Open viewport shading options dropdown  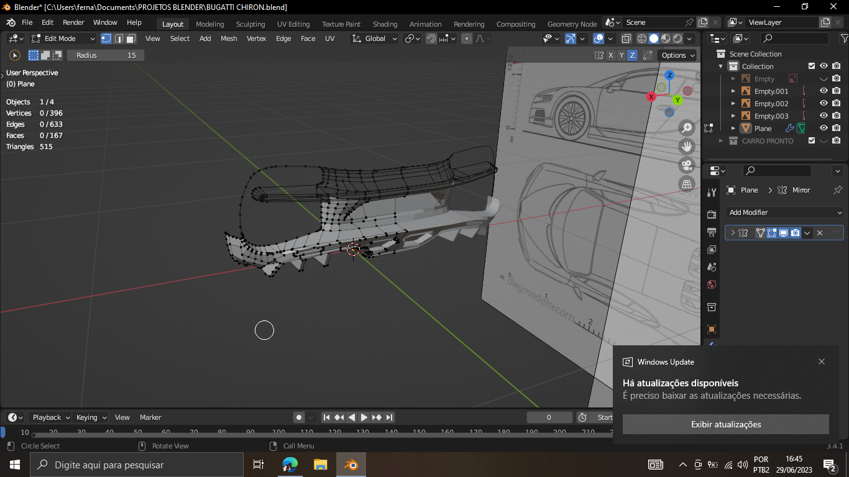pyautogui.click(x=690, y=39)
